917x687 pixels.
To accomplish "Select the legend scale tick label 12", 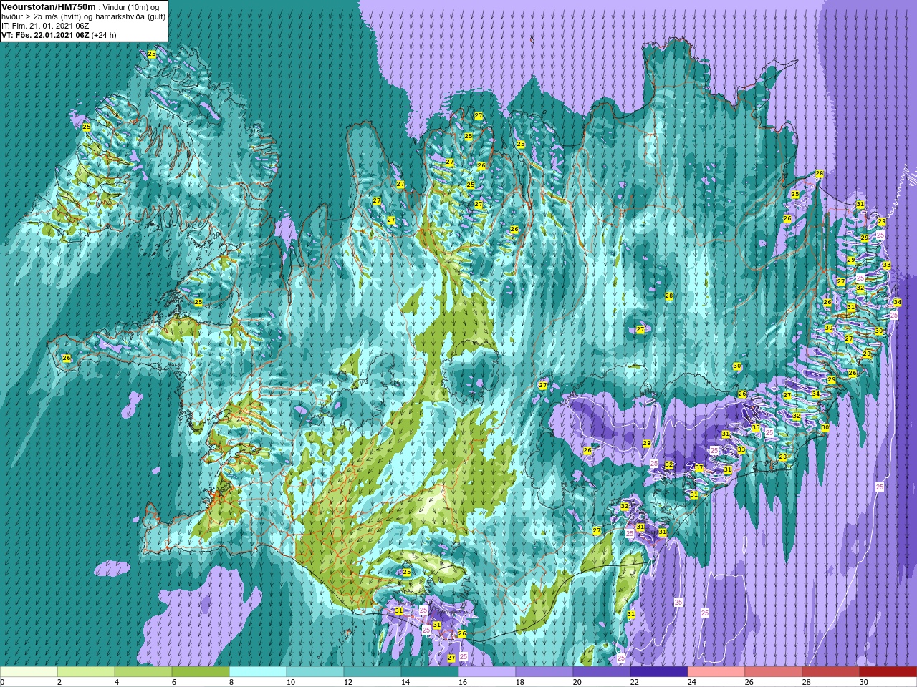I will coord(347,682).
